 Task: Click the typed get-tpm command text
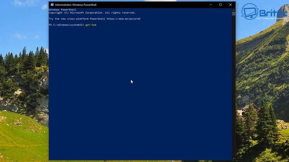[x=91, y=25]
